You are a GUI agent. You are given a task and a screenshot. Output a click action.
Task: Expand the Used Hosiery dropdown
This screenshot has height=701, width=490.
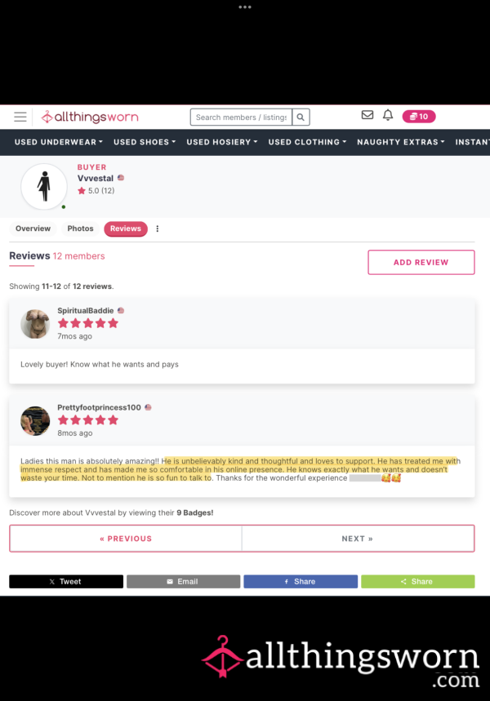[x=222, y=142]
